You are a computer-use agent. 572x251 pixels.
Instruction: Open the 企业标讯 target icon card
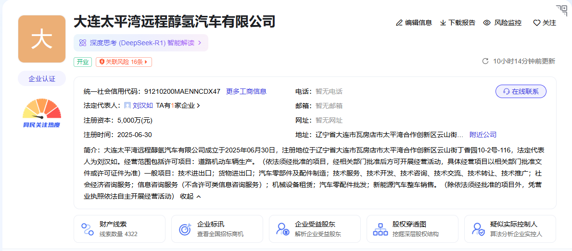(x=185, y=229)
